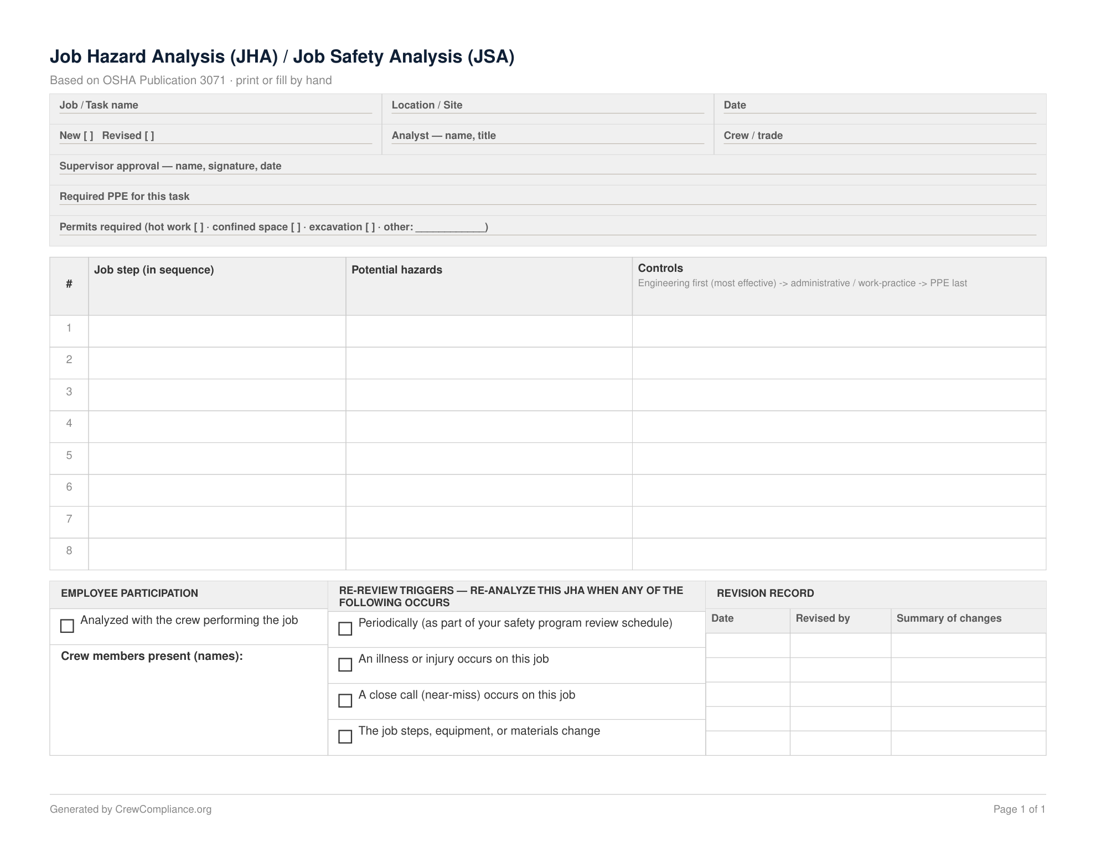
Task: Tick the 'Periodically' re-review trigger checkbox
Action: click(345, 629)
